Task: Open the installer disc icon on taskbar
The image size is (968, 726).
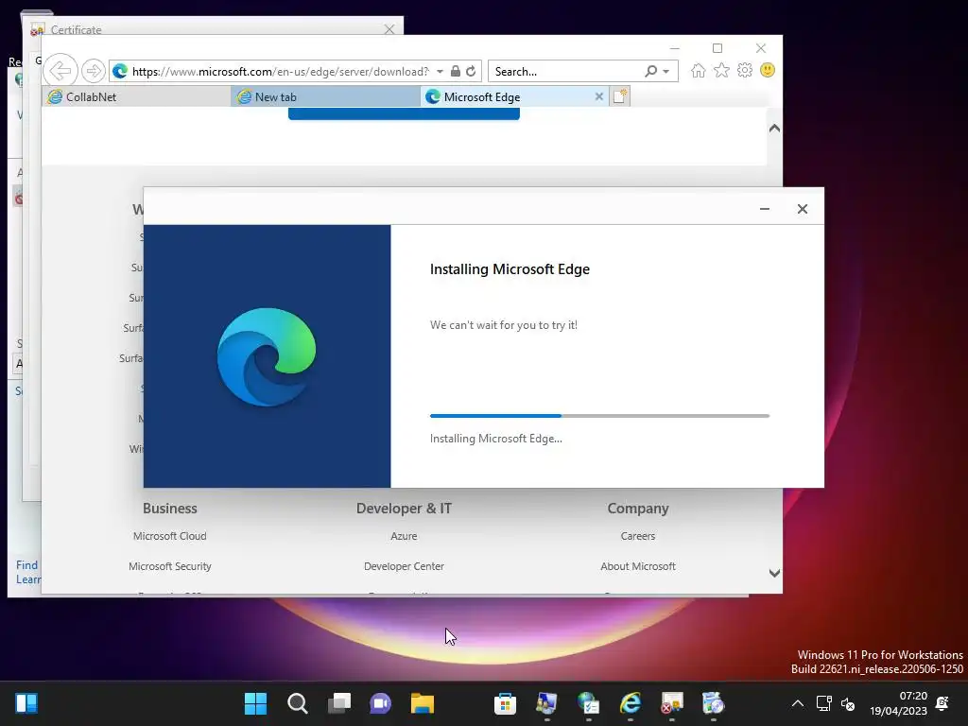Action: (713, 703)
